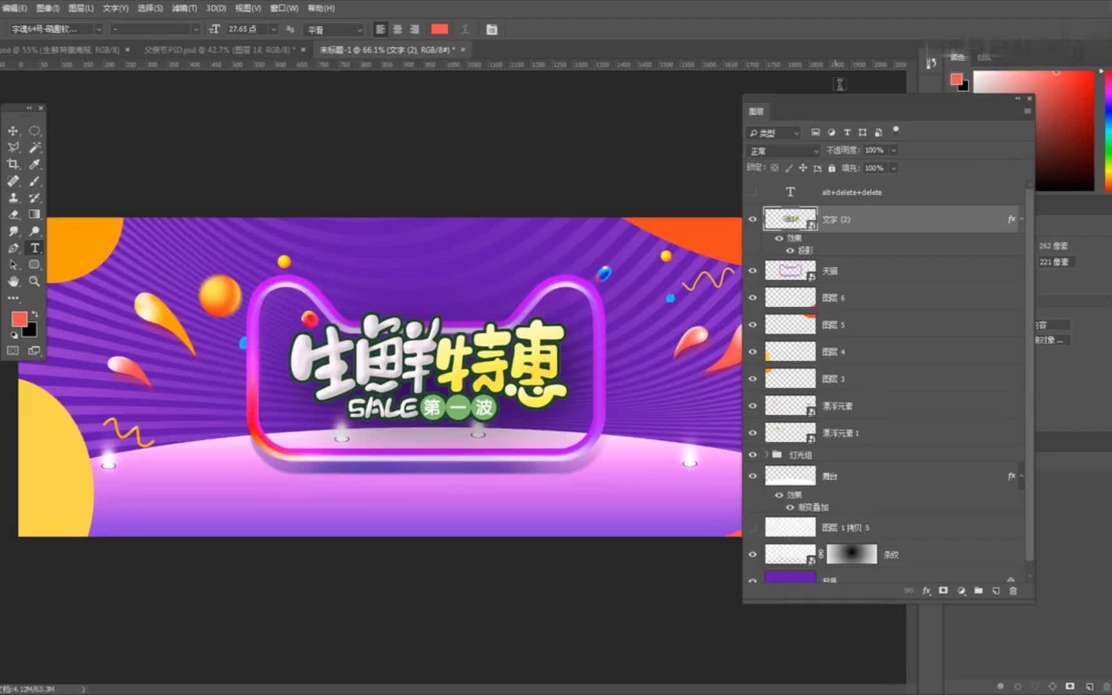The height and width of the screenshot is (695, 1112).
Task: Hide the 图层 6 layer
Action: point(752,298)
